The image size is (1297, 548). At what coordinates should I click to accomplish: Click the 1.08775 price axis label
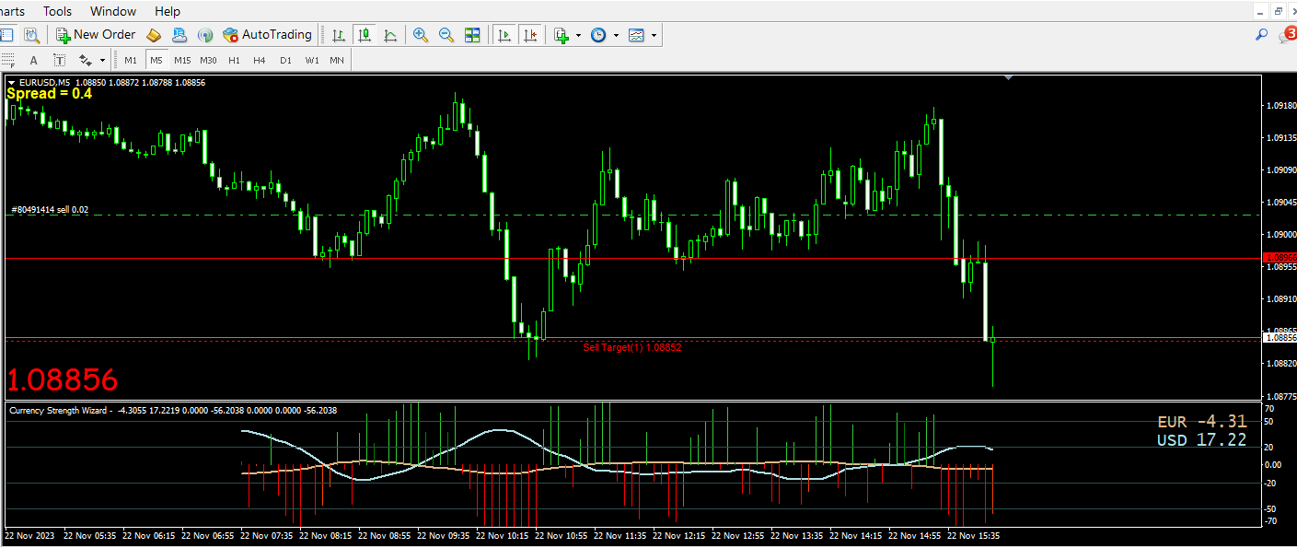tap(1282, 396)
